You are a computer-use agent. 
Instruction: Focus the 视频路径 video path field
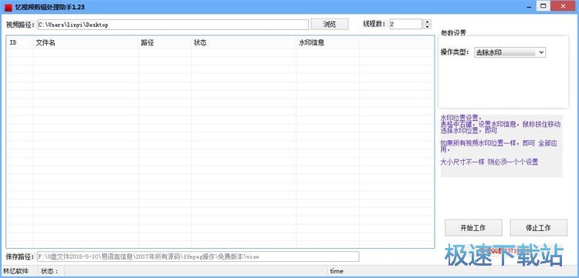tap(173, 25)
